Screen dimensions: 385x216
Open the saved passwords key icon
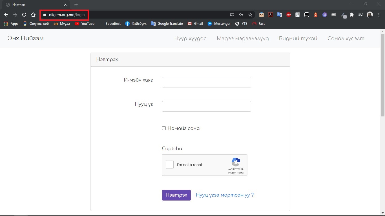coord(241,15)
